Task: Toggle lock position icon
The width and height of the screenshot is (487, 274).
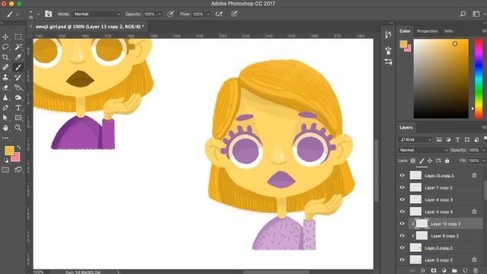Action: point(430,161)
